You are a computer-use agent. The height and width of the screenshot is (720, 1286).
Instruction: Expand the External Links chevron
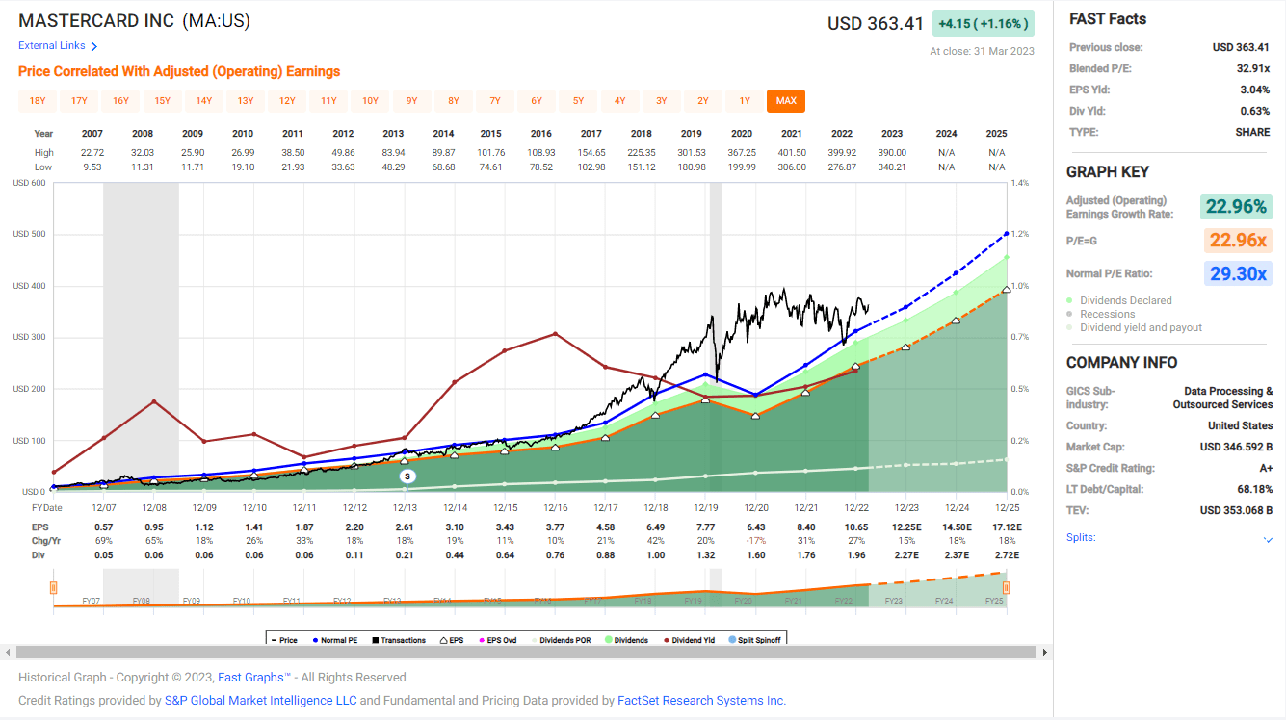[92, 45]
